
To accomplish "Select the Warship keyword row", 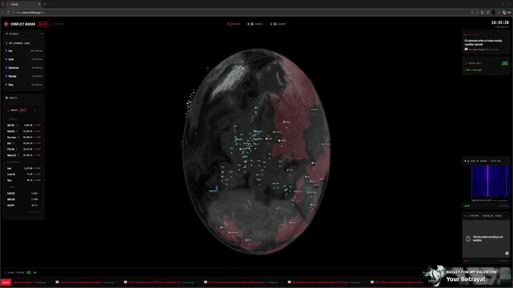I will point(24,76).
